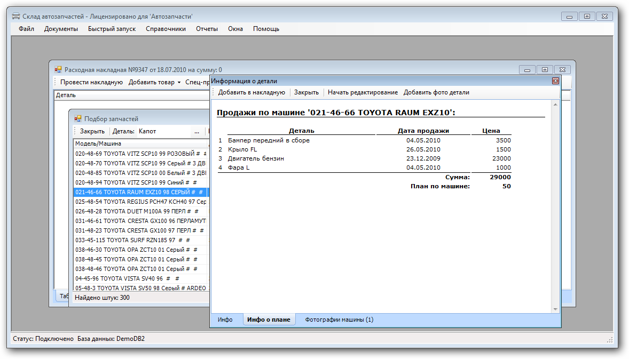
Task: Click the car icon in main title bar
Action: [x=16, y=17]
